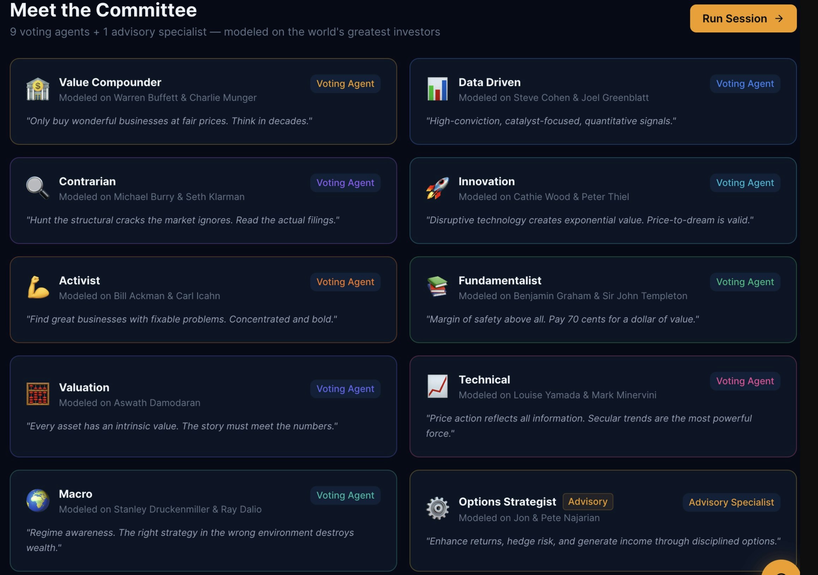Image resolution: width=818 pixels, height=575 pixels.
Task: Click the rocket icon on Innovation card
Action: click(437, 188)
